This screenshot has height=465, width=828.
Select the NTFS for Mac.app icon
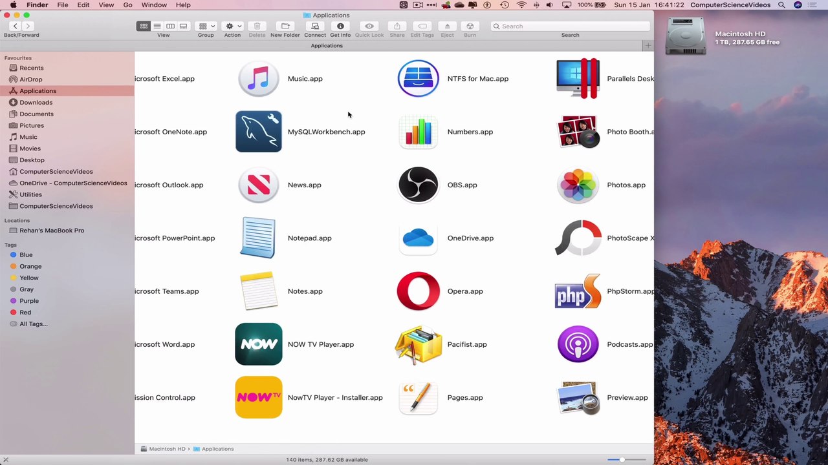coord(419,79)
